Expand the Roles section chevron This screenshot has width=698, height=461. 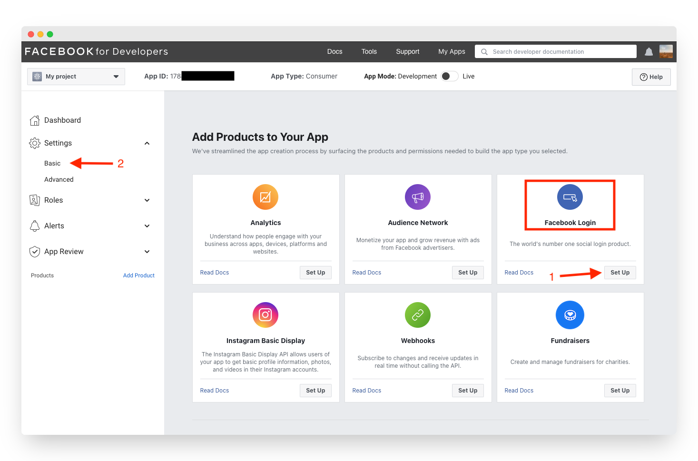coord(147,200)
